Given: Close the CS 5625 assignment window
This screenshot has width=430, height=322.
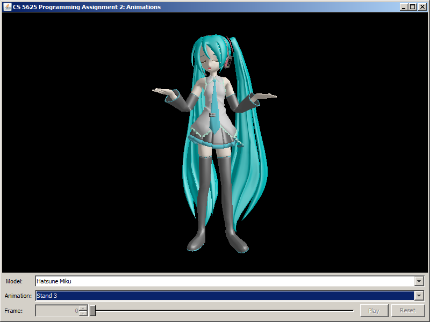Looking at the screenshot, I should coord(421,7).
